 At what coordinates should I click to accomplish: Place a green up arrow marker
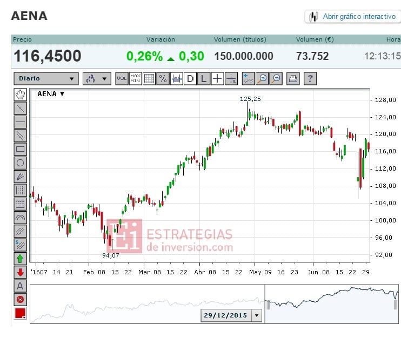20,259
